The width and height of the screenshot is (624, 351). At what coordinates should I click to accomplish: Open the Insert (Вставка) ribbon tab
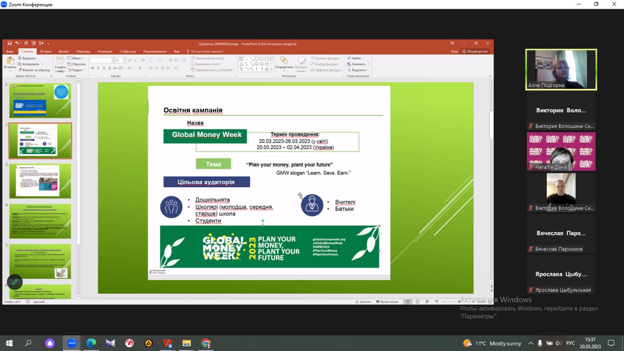point(46,51)
